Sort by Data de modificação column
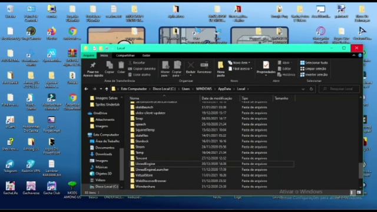The image size is (377, 212). click(x=220, y=98)
